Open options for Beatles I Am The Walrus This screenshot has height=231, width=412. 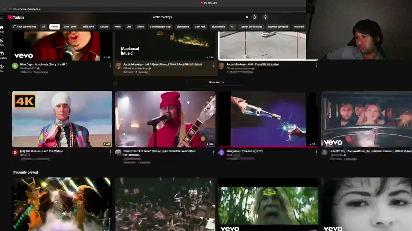[110, 152]
